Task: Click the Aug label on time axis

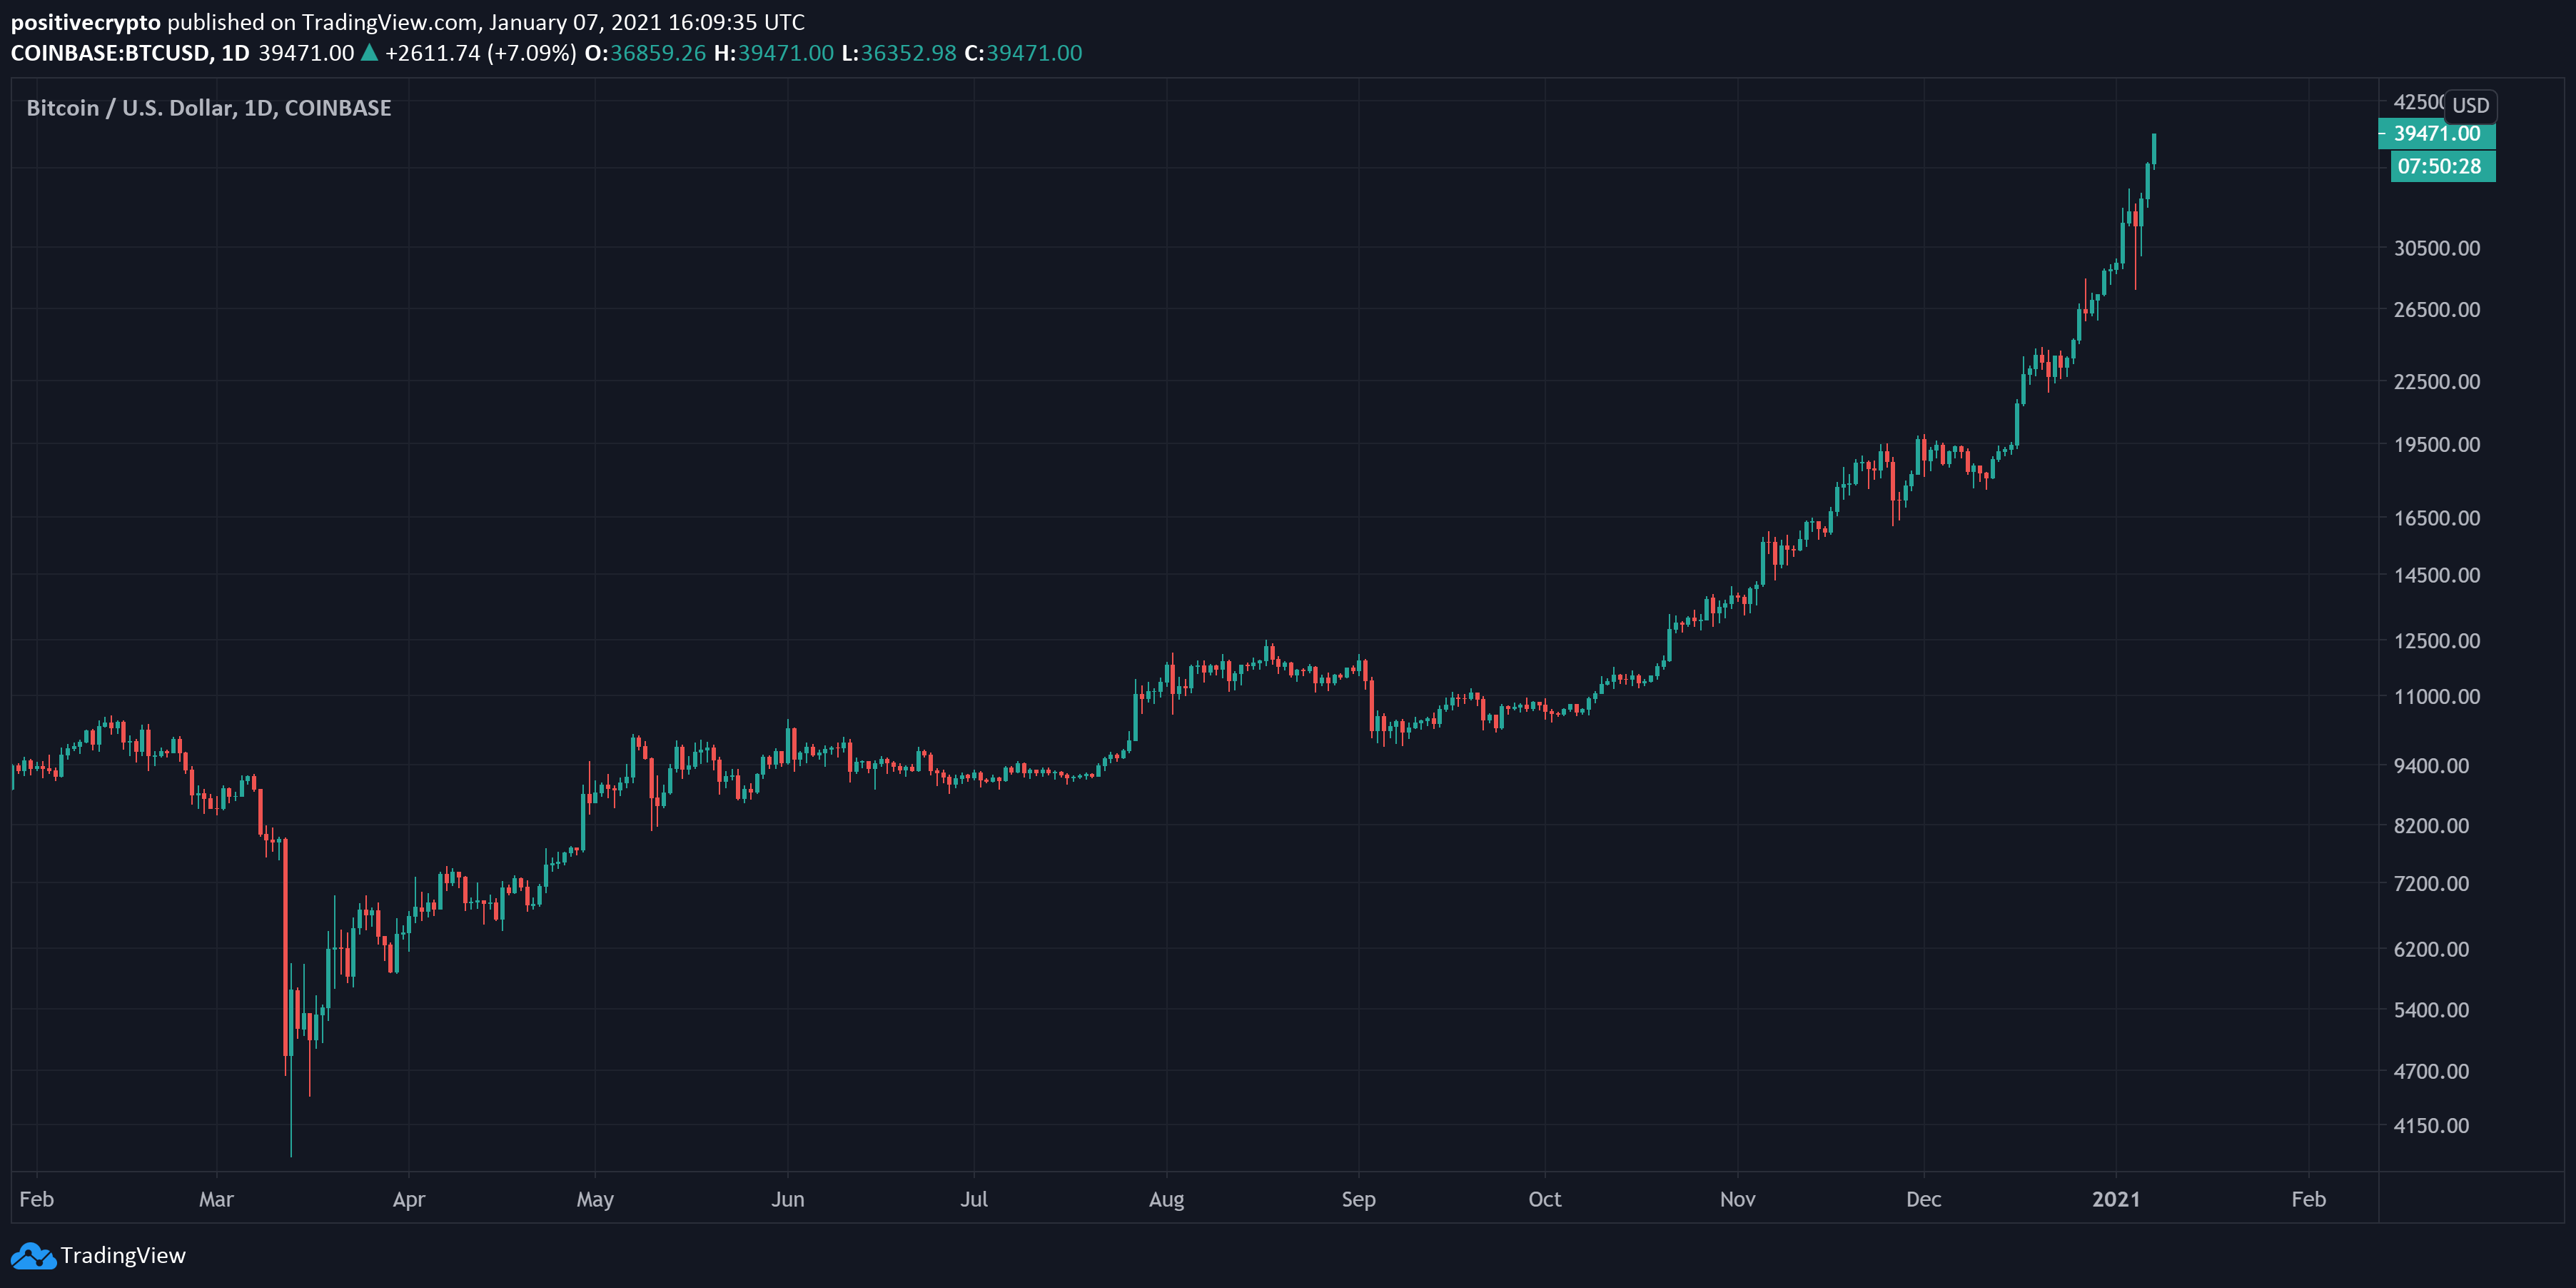Action: pyautogui.click(x=1166, y=1199)
